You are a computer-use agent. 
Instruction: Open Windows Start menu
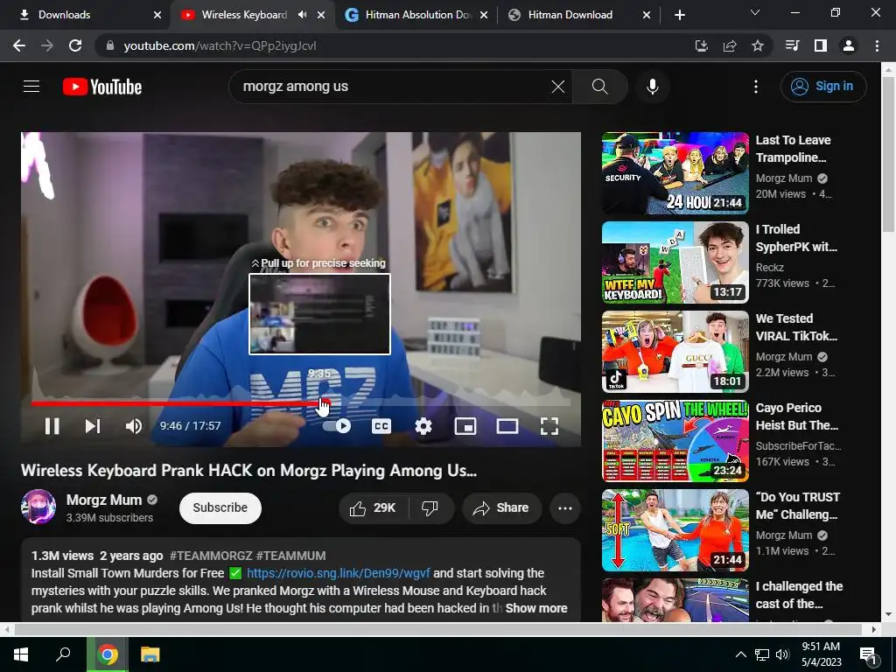click(x=21, y=654)
